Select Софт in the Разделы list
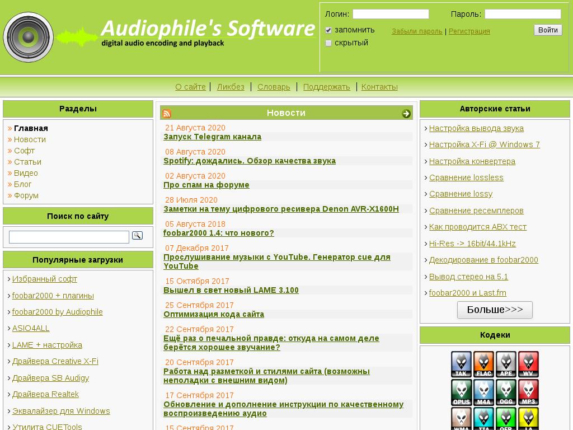 (x=24, y=151)
